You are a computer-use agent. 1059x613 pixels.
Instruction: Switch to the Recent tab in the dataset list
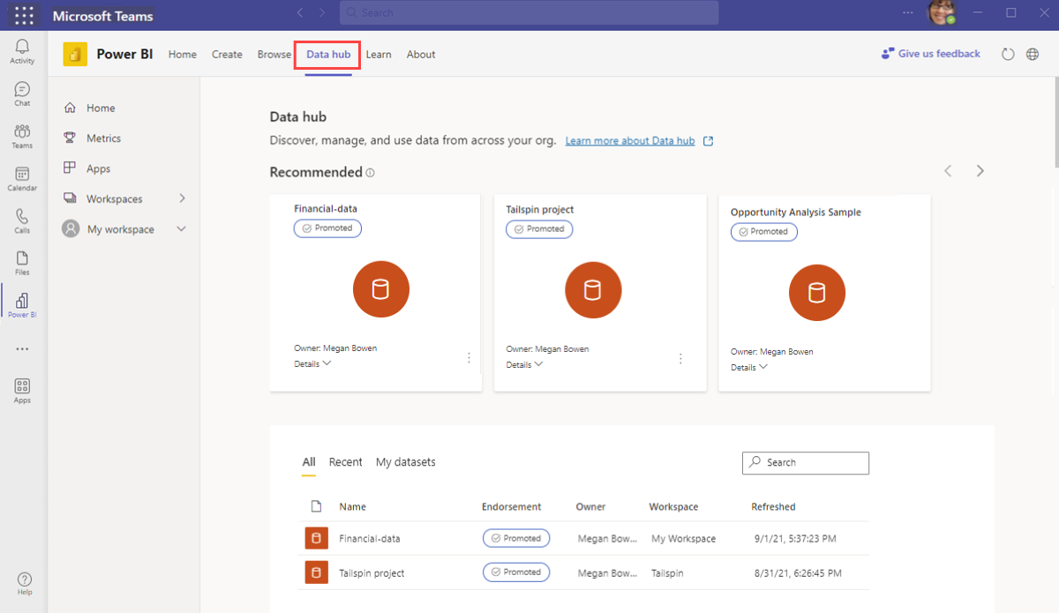(x=345, y=461)
